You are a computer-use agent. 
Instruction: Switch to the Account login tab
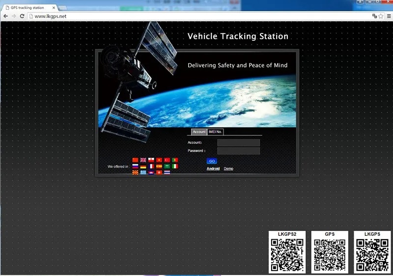(199, 132)
